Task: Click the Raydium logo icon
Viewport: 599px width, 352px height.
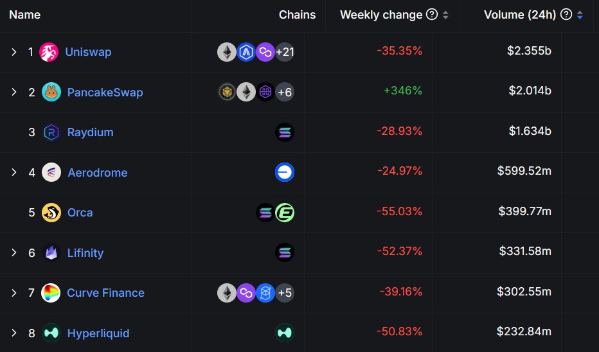Action: point(51,132)
